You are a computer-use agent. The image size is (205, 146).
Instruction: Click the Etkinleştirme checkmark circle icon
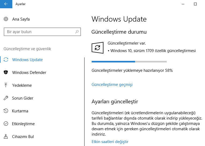pyautogui.click(x=6, y=124)
